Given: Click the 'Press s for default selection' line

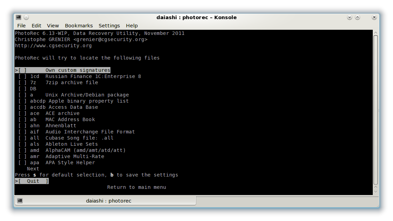Looking at the screenshot, I should (x=96, y=175).
